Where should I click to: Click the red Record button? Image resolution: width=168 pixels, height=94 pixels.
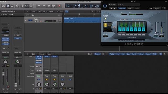point(59,6)
